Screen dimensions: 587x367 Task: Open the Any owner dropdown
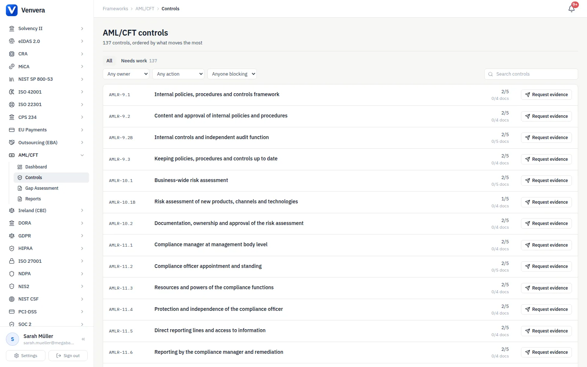tap(126, 74)
